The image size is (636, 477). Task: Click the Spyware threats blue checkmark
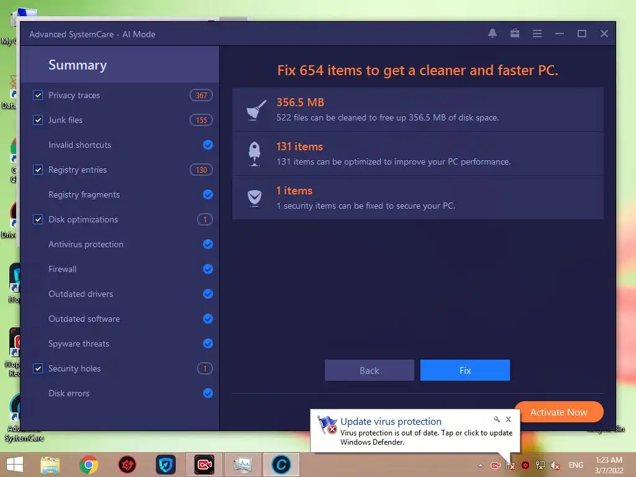tap(207, 343)
